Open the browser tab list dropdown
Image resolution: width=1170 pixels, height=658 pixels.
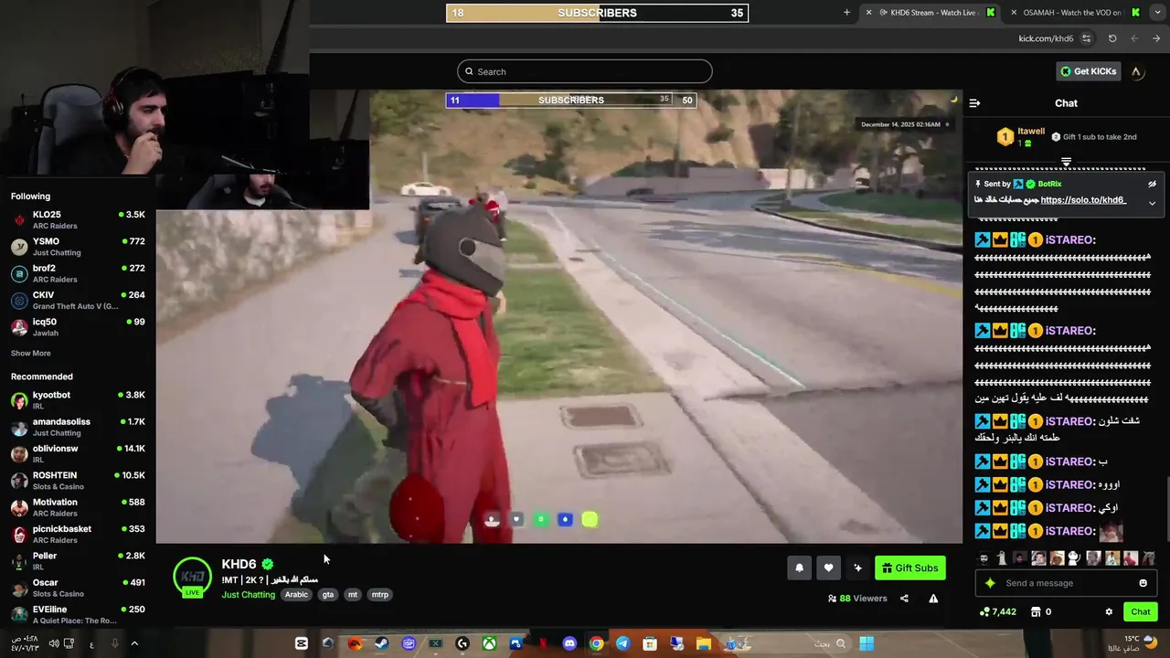coord(1157,13)
